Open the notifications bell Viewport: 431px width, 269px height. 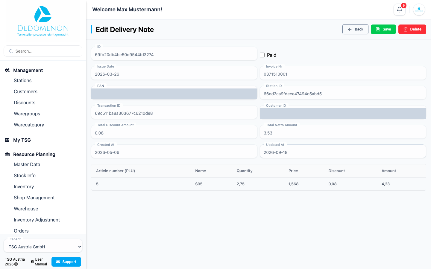[400, 10]
